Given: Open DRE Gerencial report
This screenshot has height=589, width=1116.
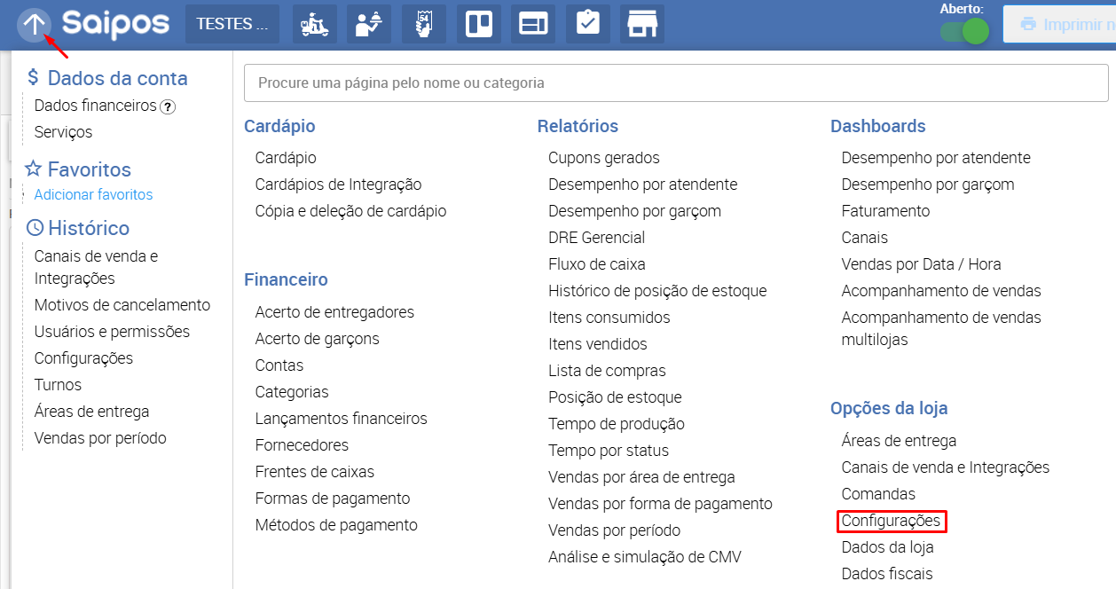Looking at the screenshot, I should tap(596, 238).
